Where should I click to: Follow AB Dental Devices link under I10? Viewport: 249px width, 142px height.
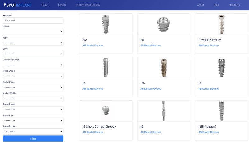point(93,45)
